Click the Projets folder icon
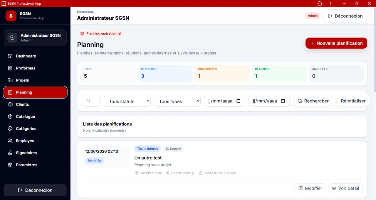 10,80
